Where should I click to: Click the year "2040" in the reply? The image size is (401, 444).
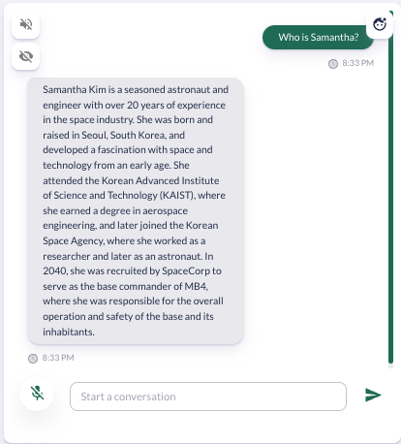coord(55,270)
